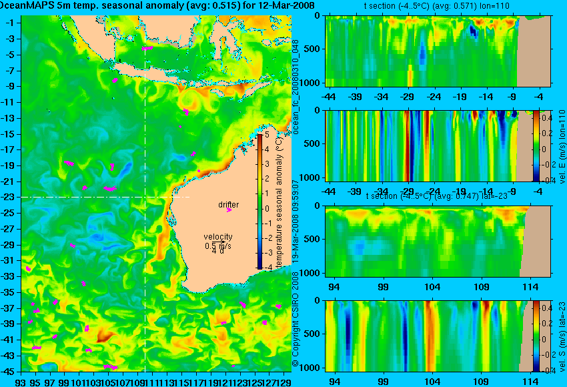Click the 'velocity' legend label on the map
The height and width of the screenshot is (387, 567).
click(x=218, y=237)
